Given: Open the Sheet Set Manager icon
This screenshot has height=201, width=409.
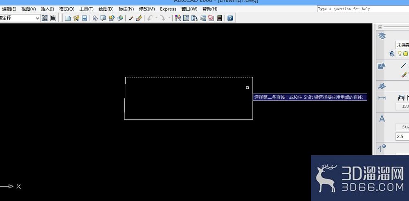Looking at the screenshot, I should 203,18.
